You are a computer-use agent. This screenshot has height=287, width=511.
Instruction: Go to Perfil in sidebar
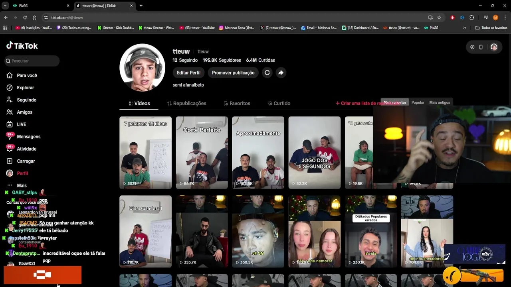click(17, 173)
